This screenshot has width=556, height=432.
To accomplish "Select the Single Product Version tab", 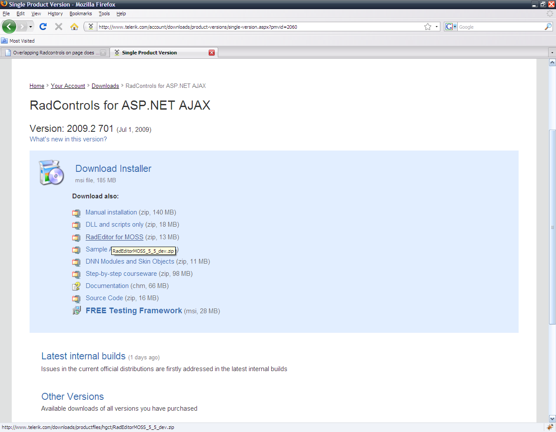I will coord(163,53).
